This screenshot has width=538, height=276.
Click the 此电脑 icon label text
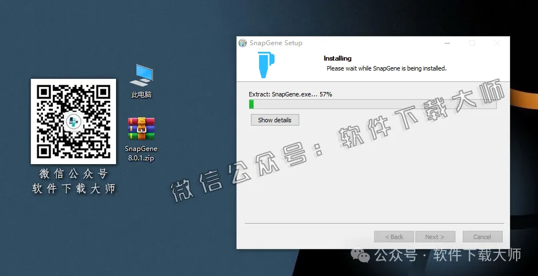(x=141, y=95)
